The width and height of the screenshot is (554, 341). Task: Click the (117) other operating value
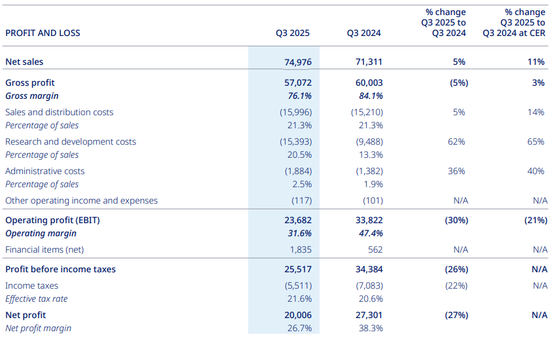(x=302, y=200)
